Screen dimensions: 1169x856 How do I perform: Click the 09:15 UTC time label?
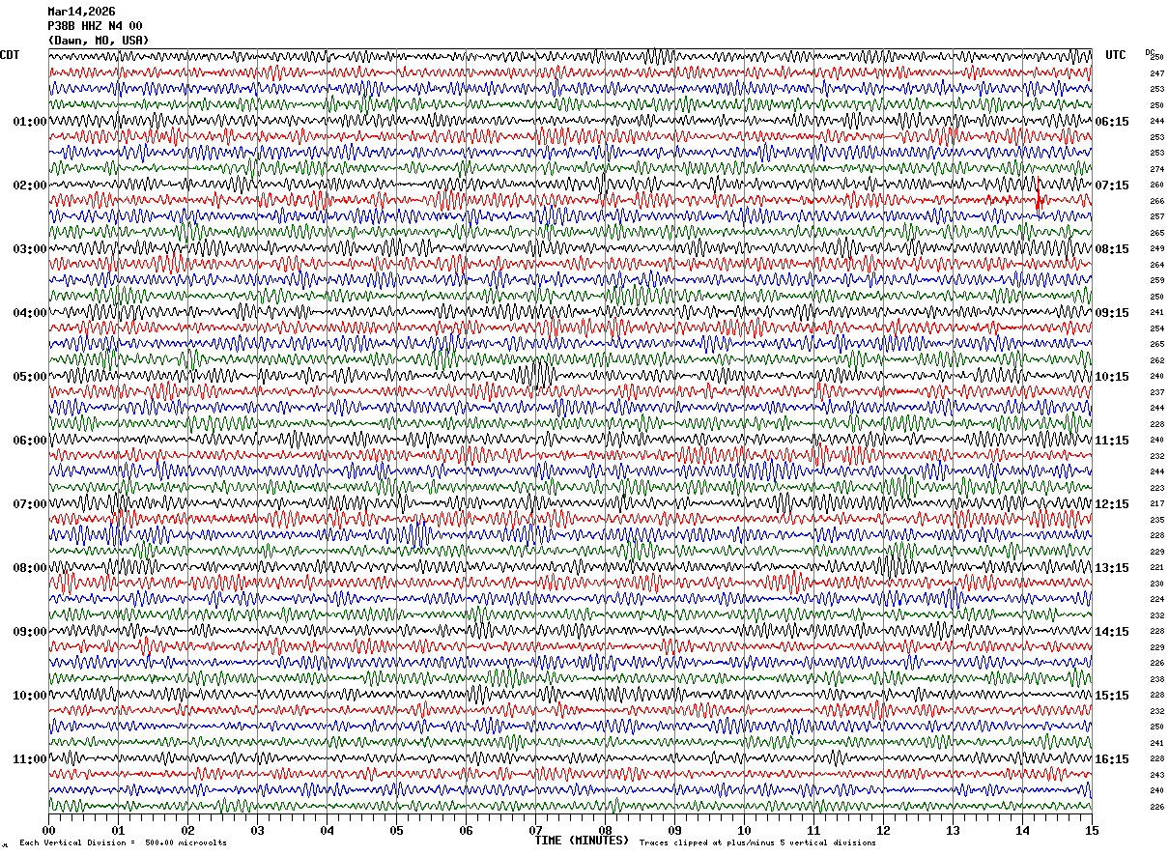tap(1112, 313)
